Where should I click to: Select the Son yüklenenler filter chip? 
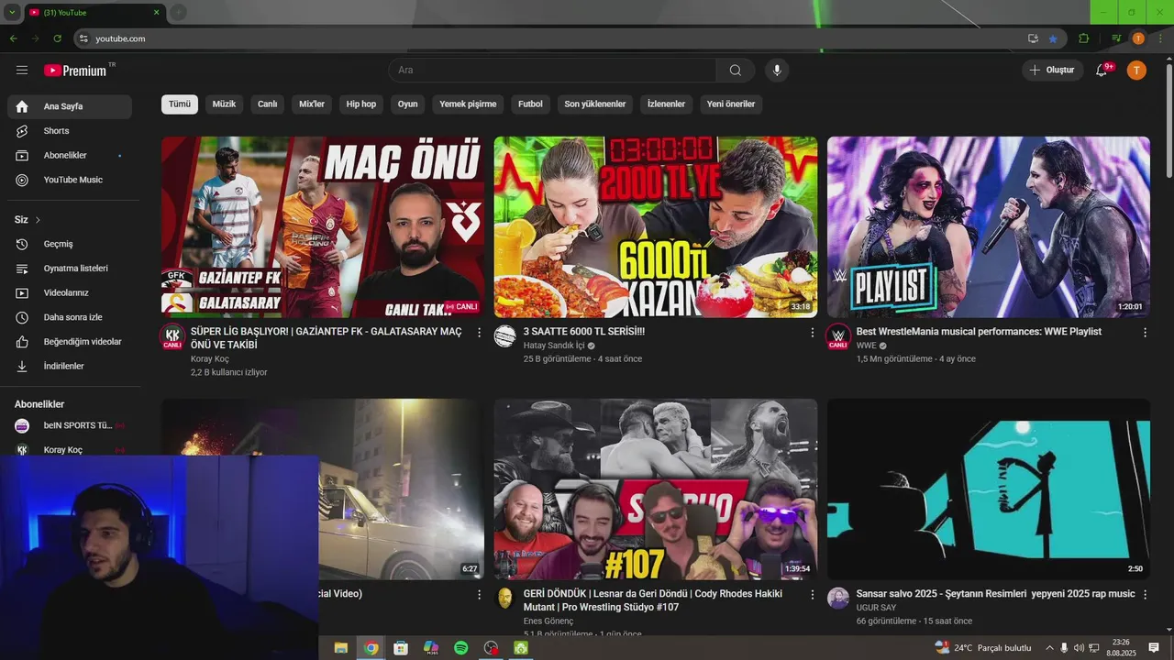(x=595, y=104)
